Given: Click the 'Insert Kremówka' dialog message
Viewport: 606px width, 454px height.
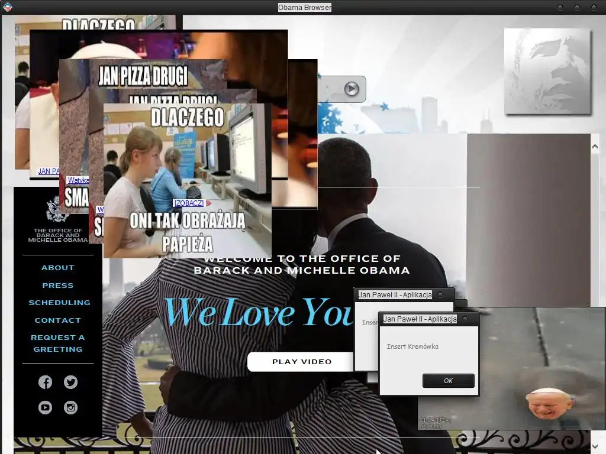Looking at the screenshot, I should (412, 346).
